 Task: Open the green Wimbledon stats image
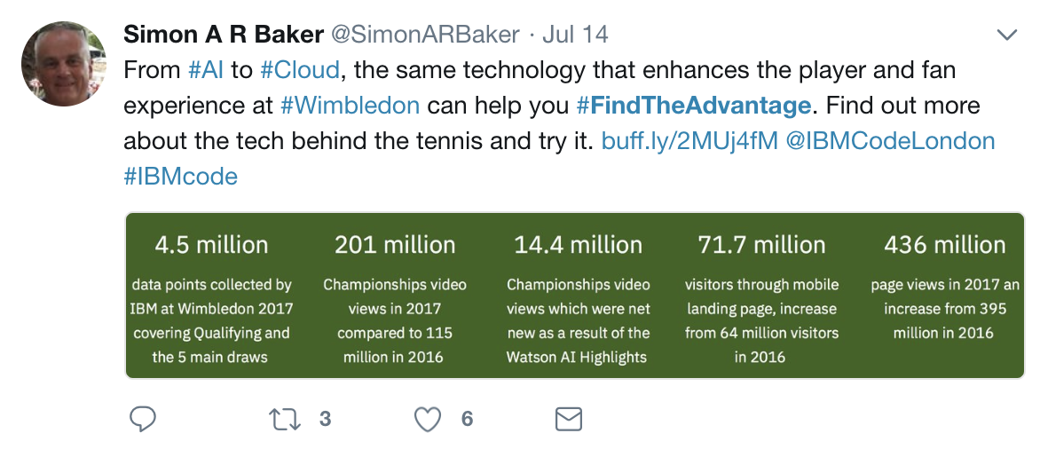(575, 295)
